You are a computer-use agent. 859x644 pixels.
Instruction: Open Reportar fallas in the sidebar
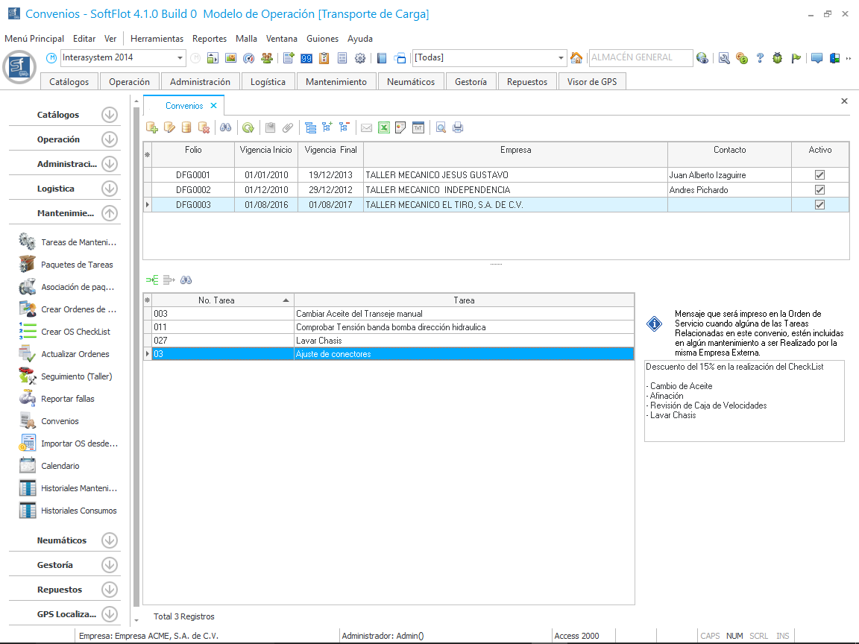(67, 399)
